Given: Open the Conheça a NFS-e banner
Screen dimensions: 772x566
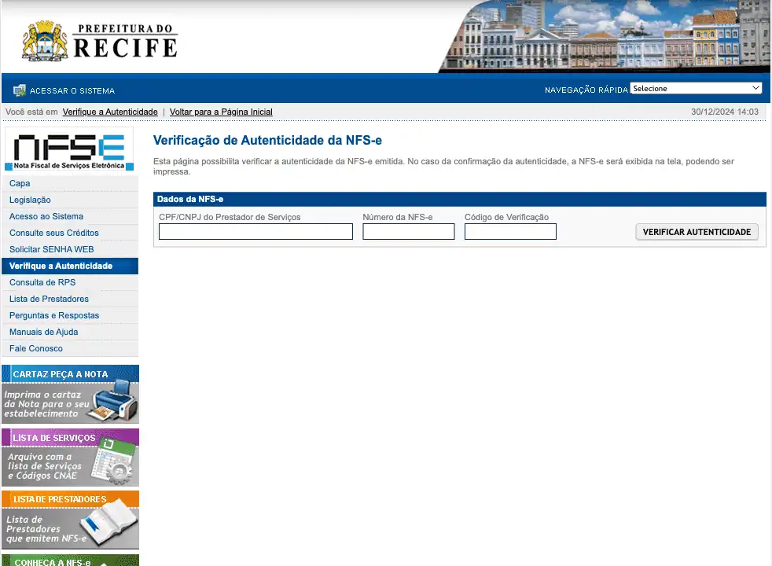Looking at the screenshot, I should click(x=70, y=560).
